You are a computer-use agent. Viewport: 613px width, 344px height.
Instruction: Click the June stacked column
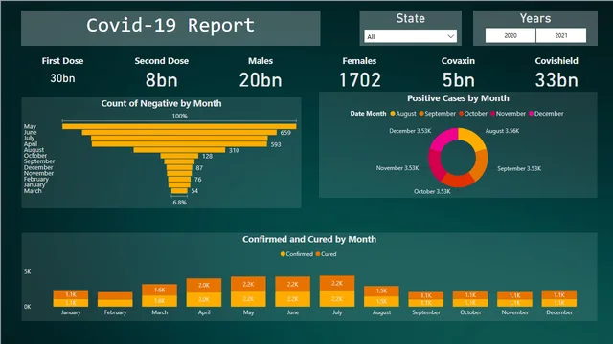292,291
